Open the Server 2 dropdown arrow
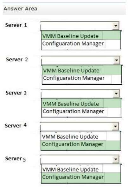 pyautogui.click(x=117, y=60)
